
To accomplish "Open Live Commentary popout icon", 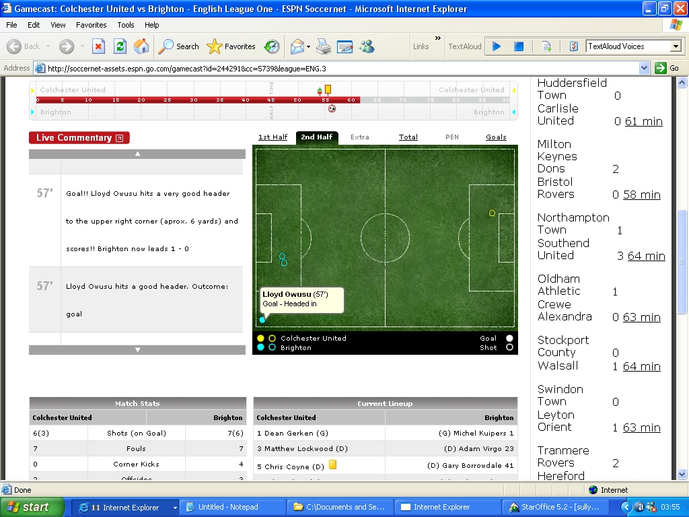I will [x=120, y=138].
